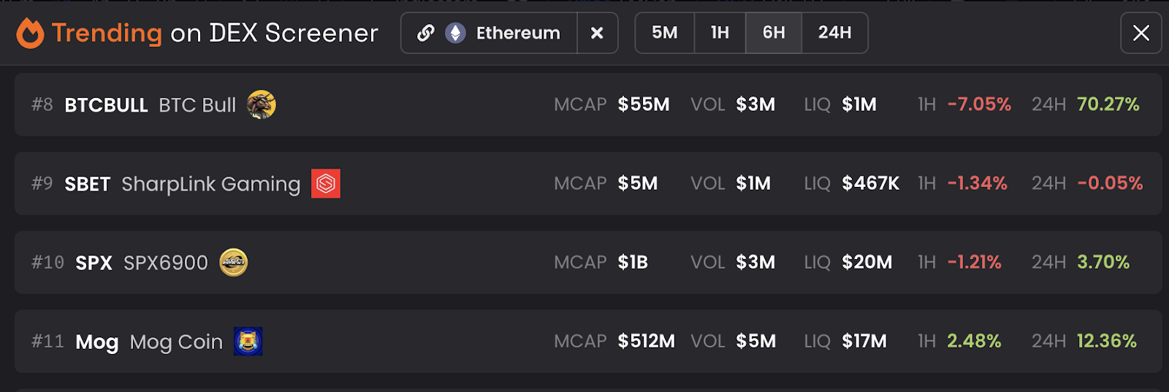Open the SPX trending row #10
This screenshot has width=1169, height=392.
588,262
